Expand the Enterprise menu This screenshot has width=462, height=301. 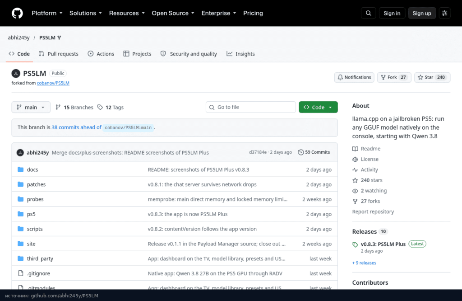[219, 13]
